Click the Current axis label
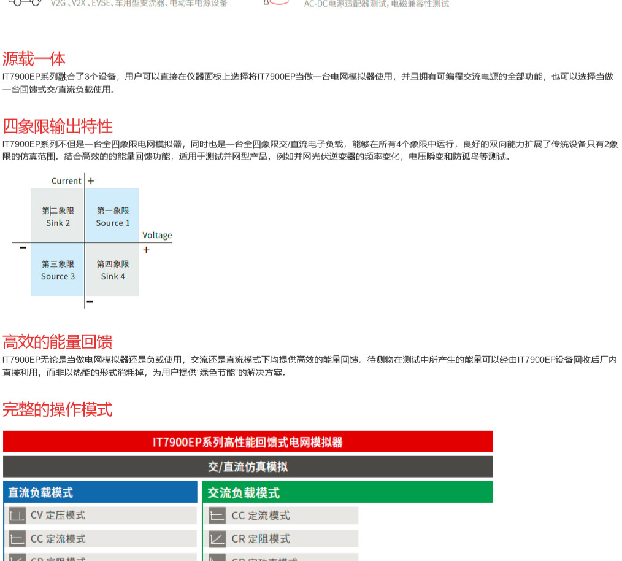This screenshot has height=561, width=622. (x=66, y=180)
